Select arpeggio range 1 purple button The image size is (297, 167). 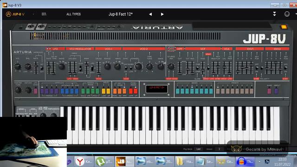coord(42,91)
